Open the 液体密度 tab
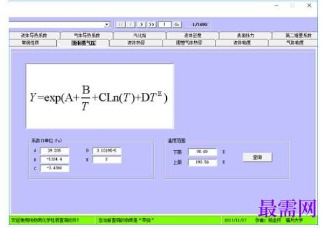The height and width of the screenshot is (228, 328). tap(192, 36)
